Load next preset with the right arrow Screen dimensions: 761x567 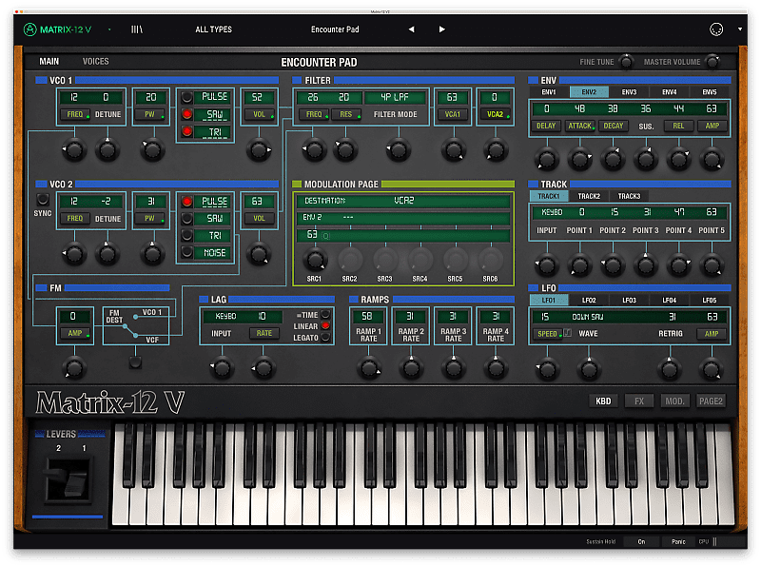coord(441,29)
